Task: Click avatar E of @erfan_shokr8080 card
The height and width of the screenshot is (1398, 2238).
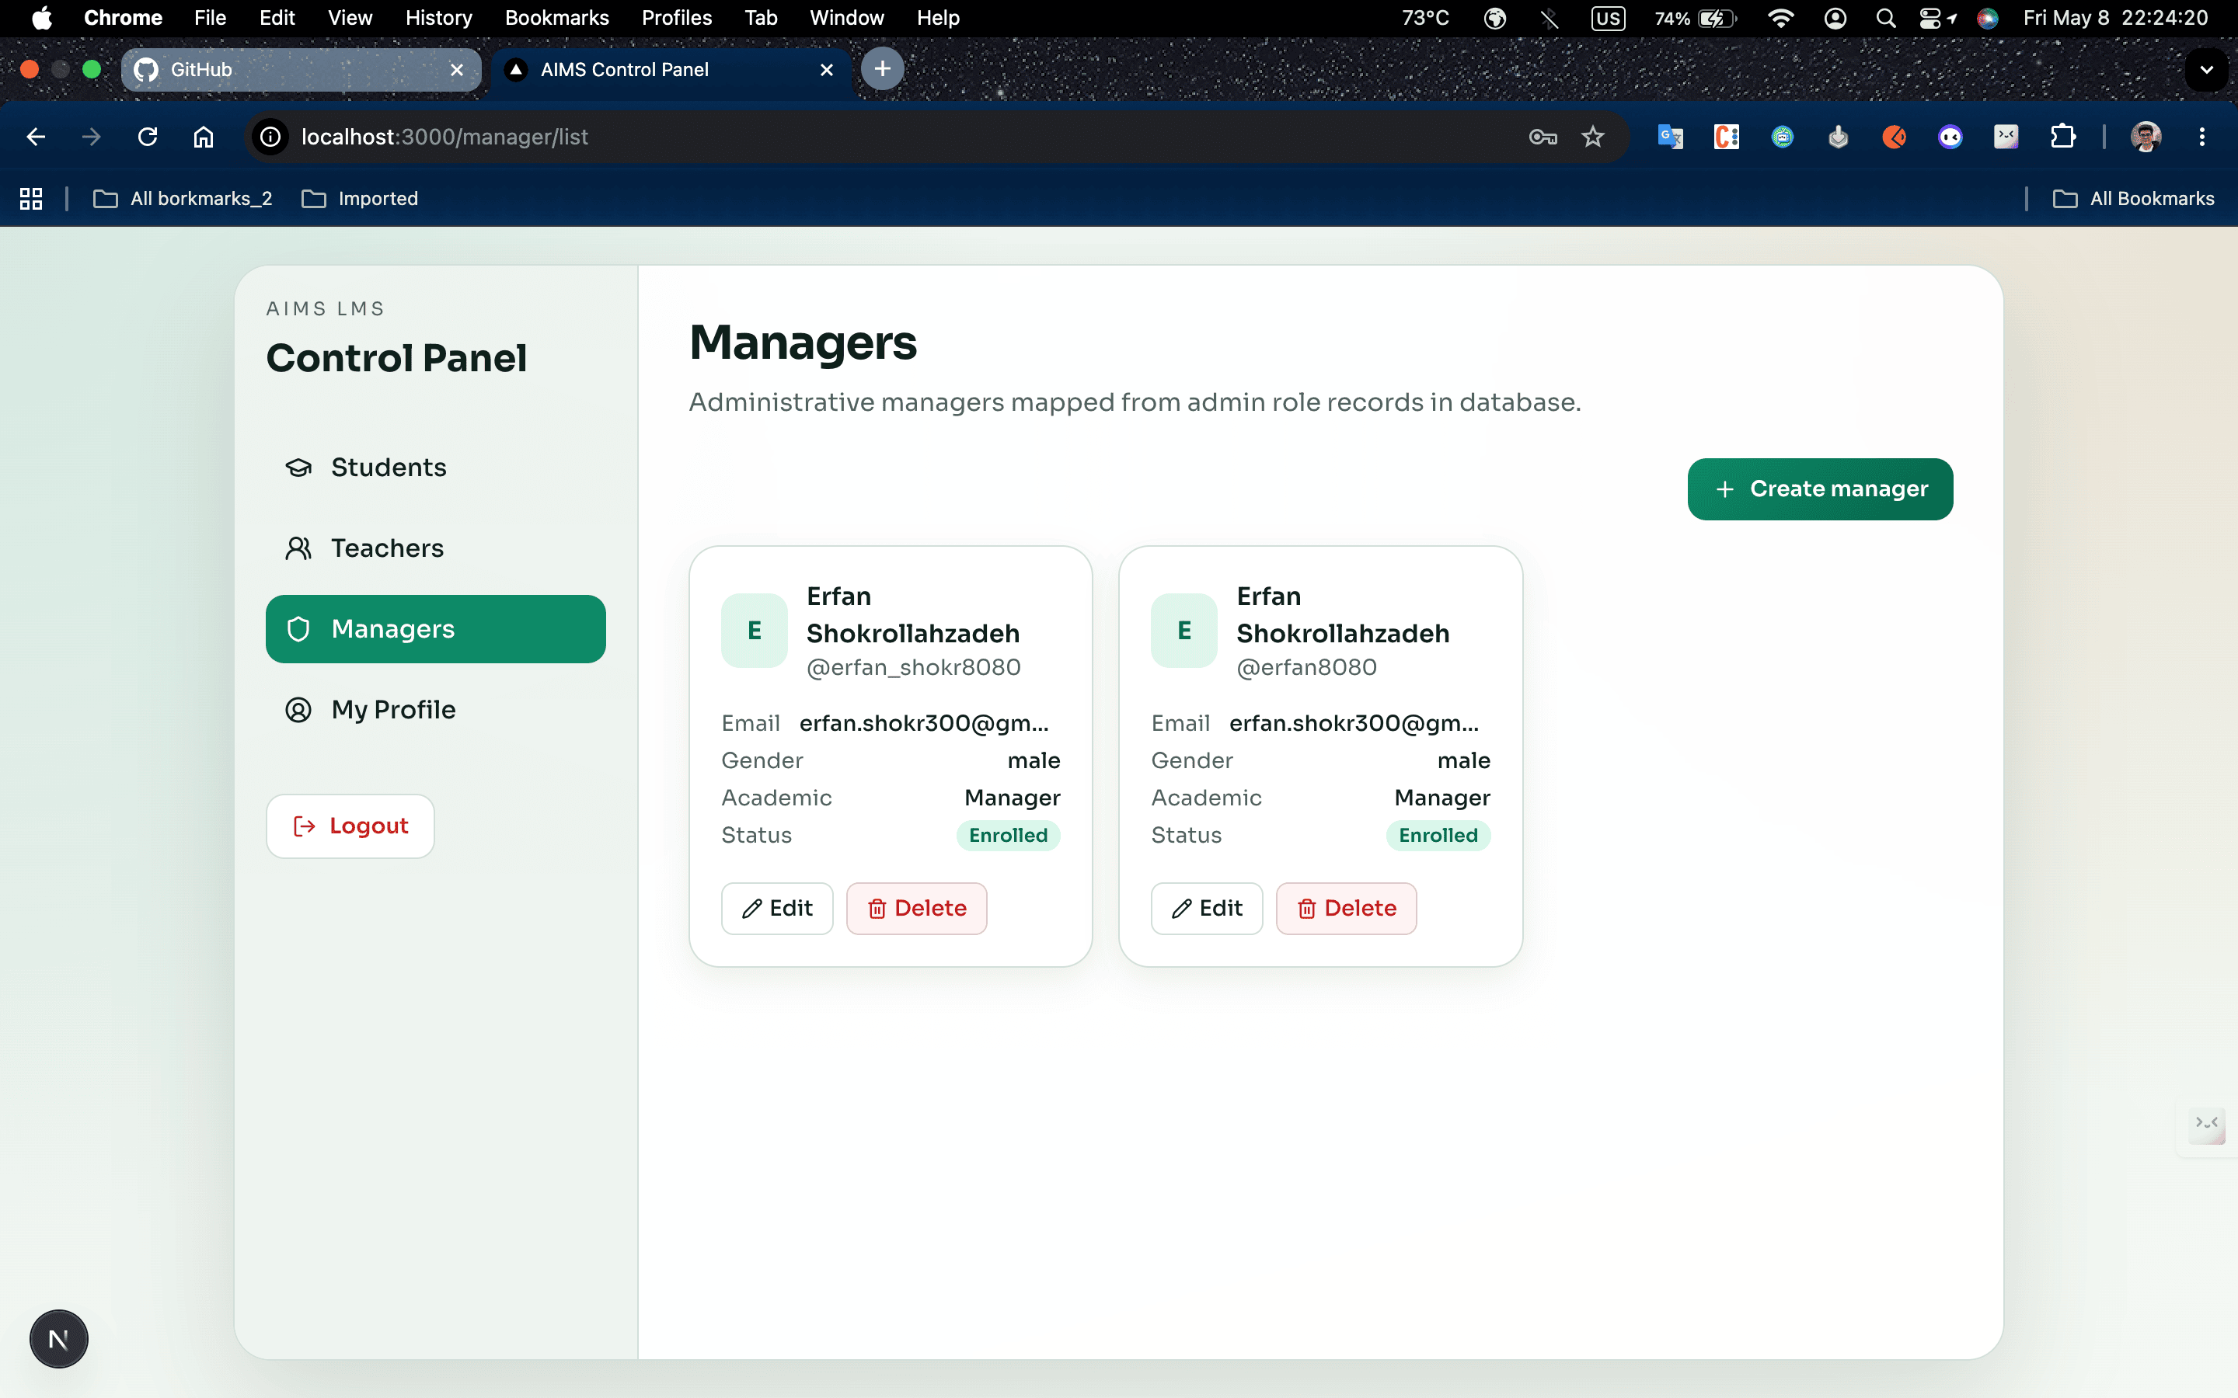Action: point(754,631)
